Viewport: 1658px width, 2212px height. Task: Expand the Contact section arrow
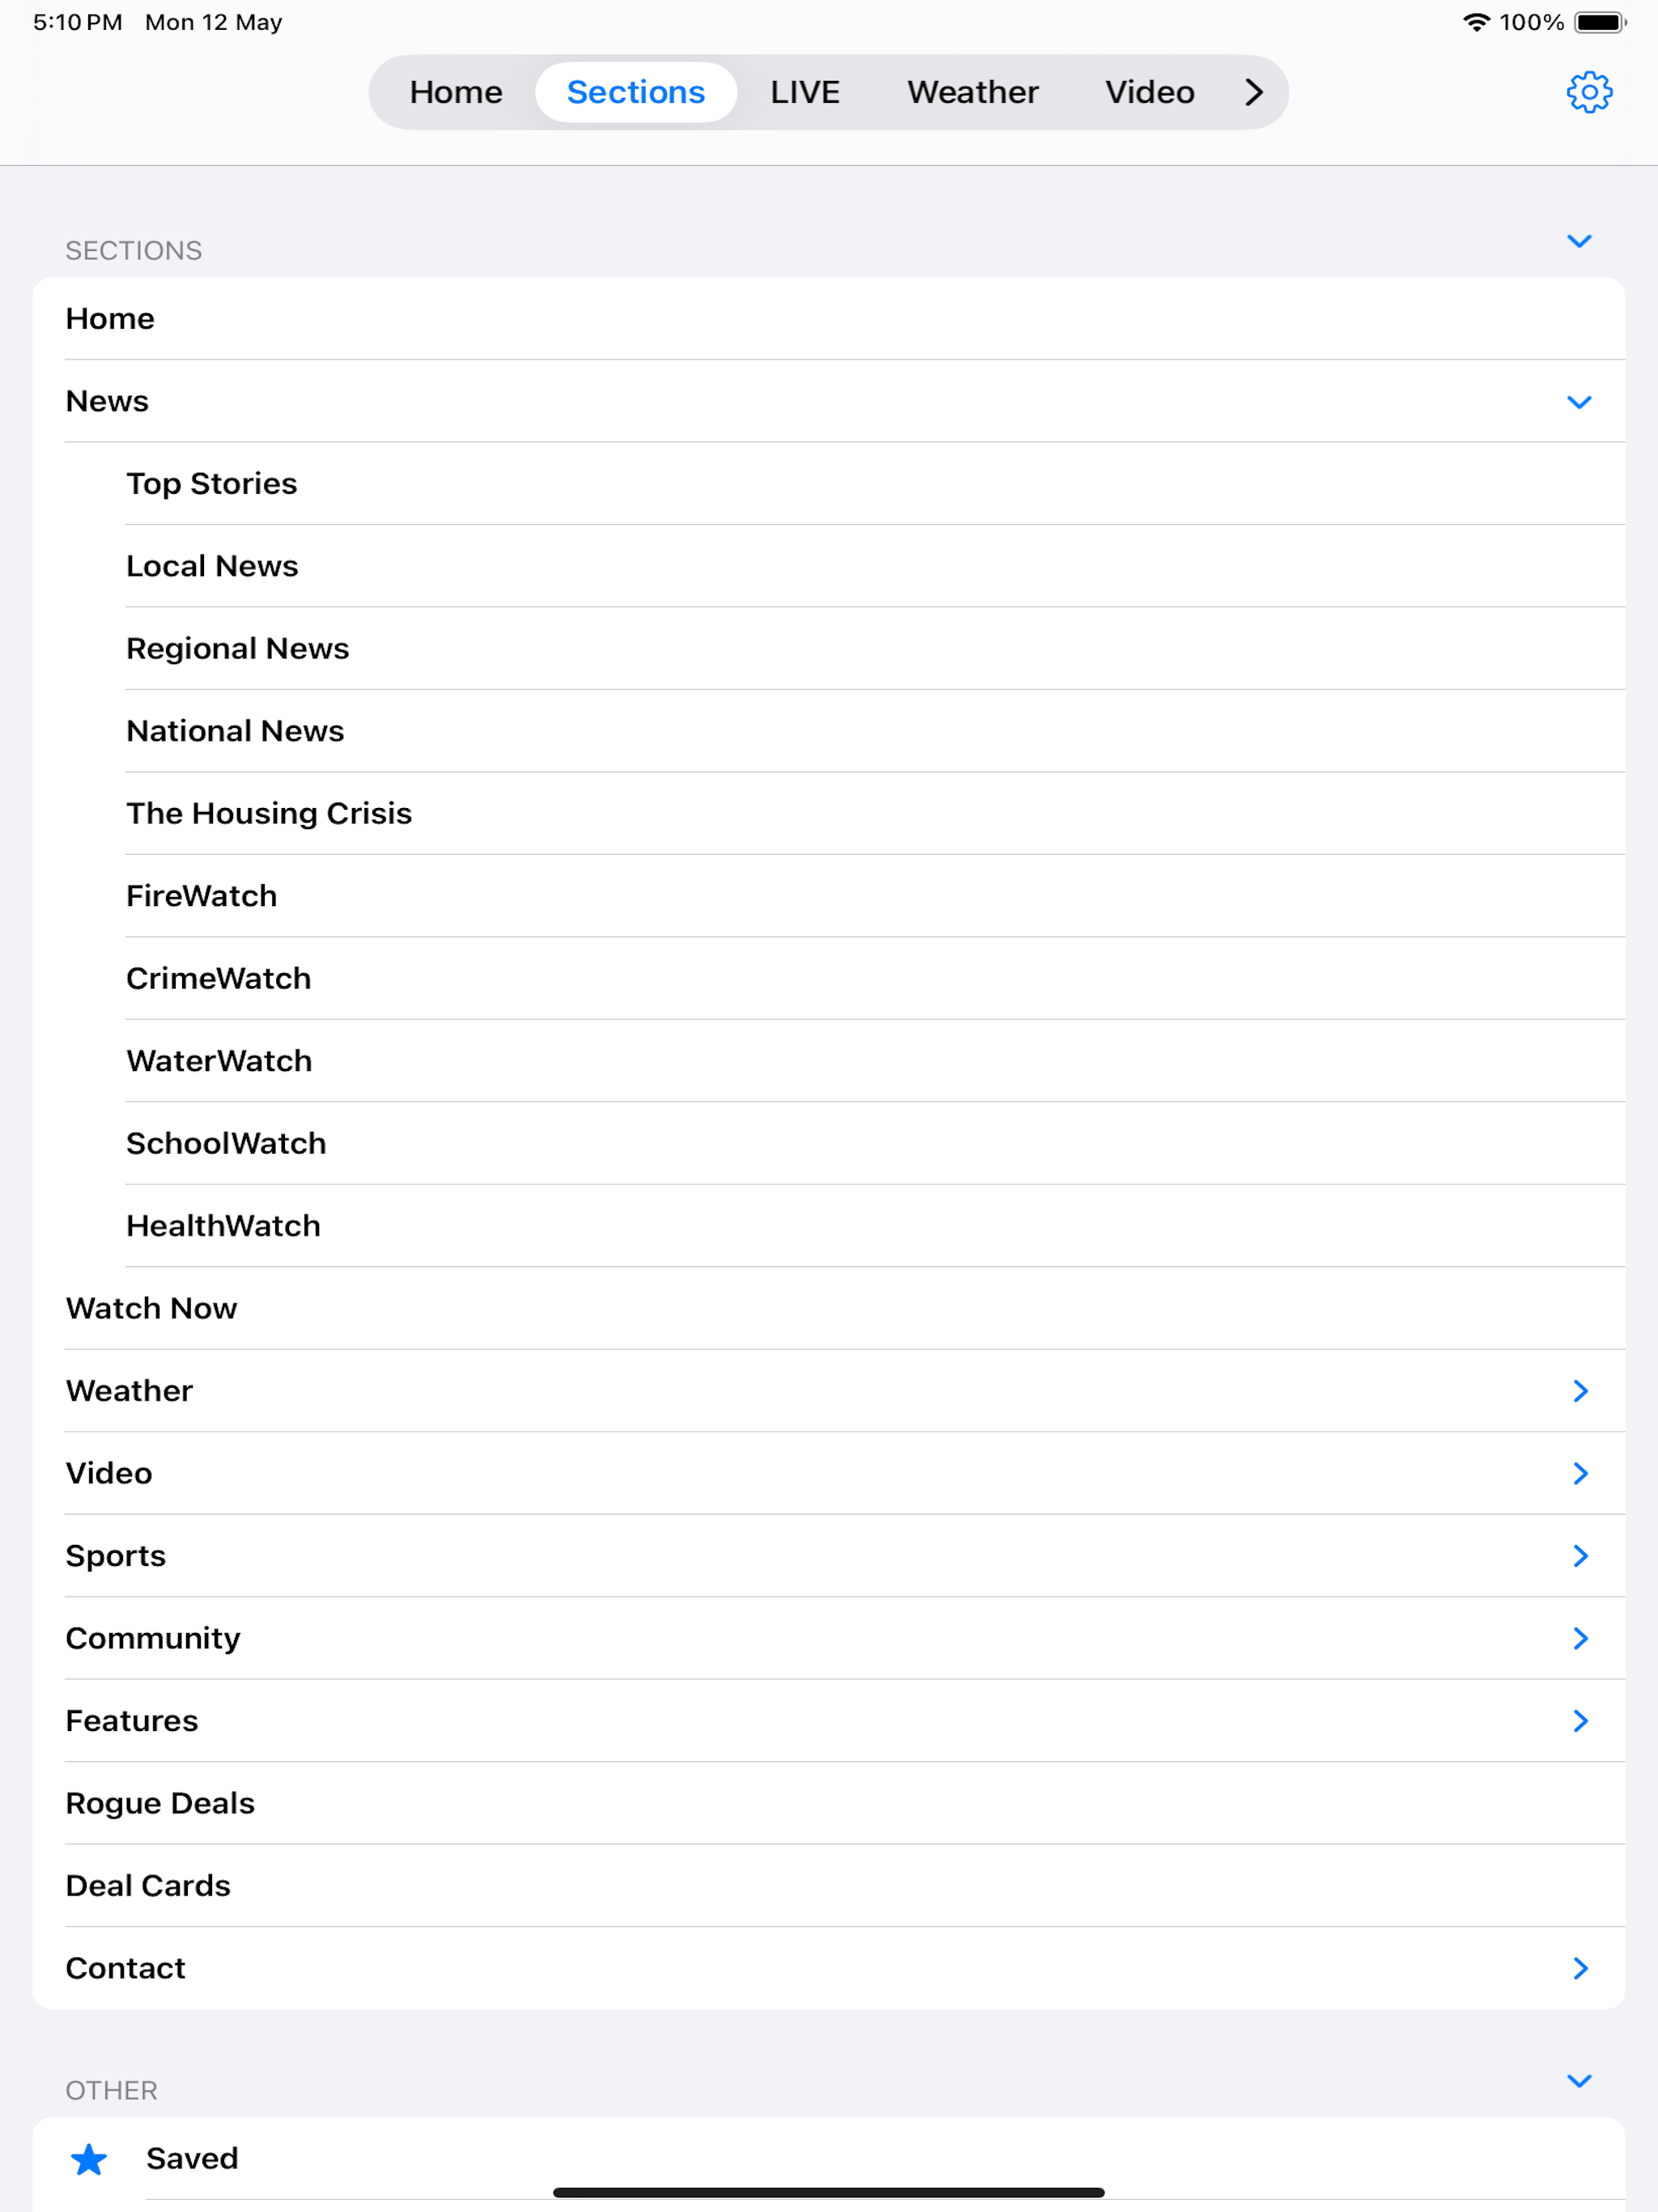(x=1580, y=1968)
